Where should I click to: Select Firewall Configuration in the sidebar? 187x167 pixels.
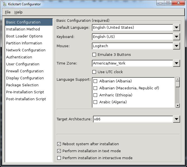25,71
